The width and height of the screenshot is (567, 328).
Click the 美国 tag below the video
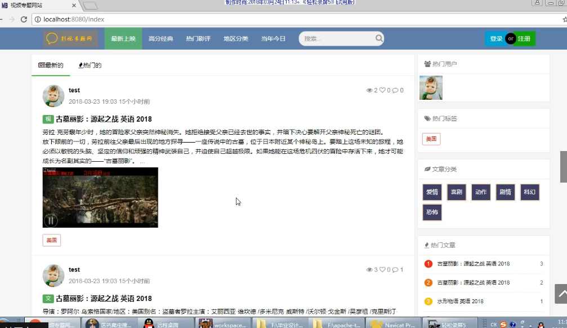[52, 241]
